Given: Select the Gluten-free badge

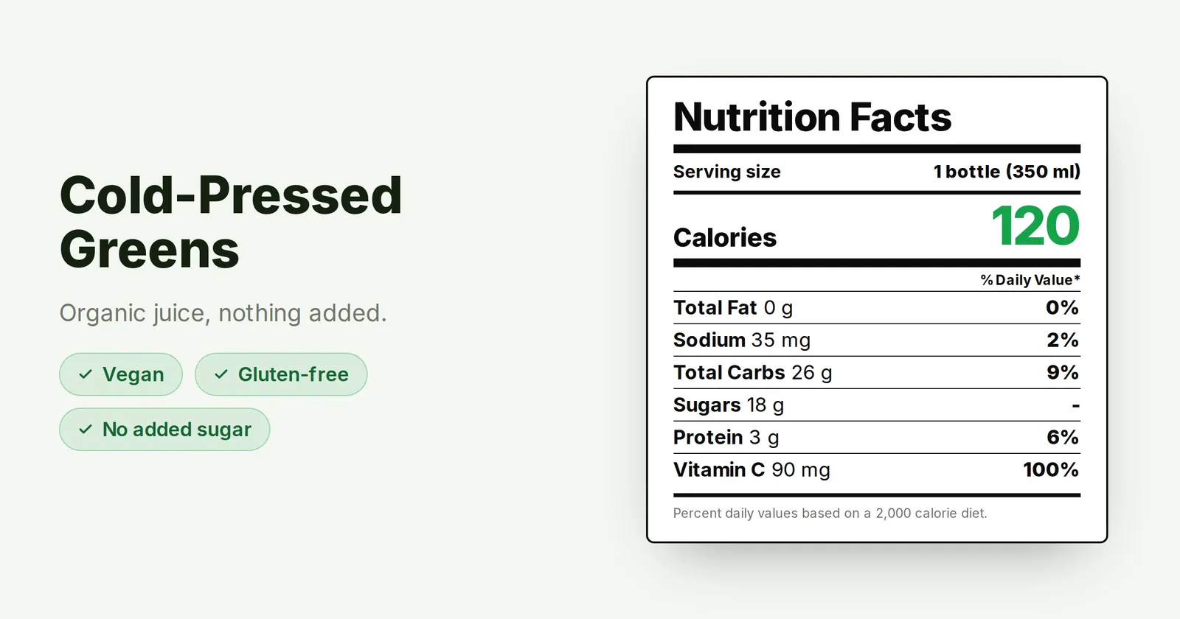Looking at the screenshot, I should coord(281,374).
